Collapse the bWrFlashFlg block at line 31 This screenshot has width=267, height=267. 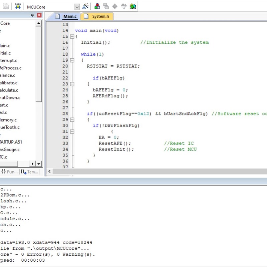coord(72,131)
